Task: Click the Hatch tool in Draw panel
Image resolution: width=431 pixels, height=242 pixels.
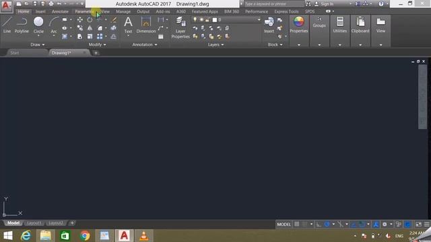Action: [x=65, y=36]
